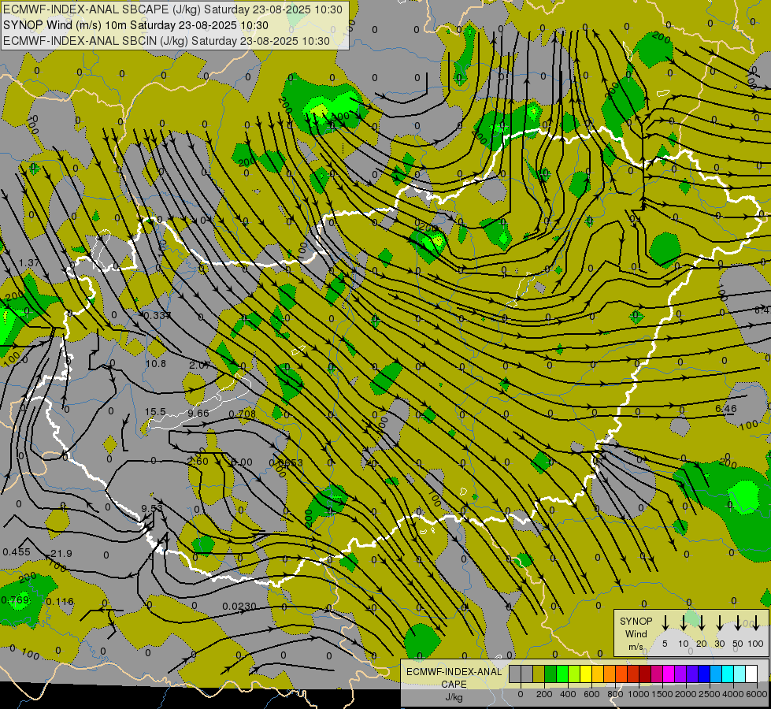Click the 2500 tick label on CAPE scale
The width and height of the screenshot is (771, 709).
710,694
